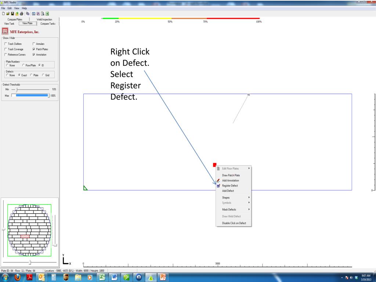Choose Register Defect from context menu
Image resolution: width=376 pixels, height=282 pixels.
(x=230, y=186)
